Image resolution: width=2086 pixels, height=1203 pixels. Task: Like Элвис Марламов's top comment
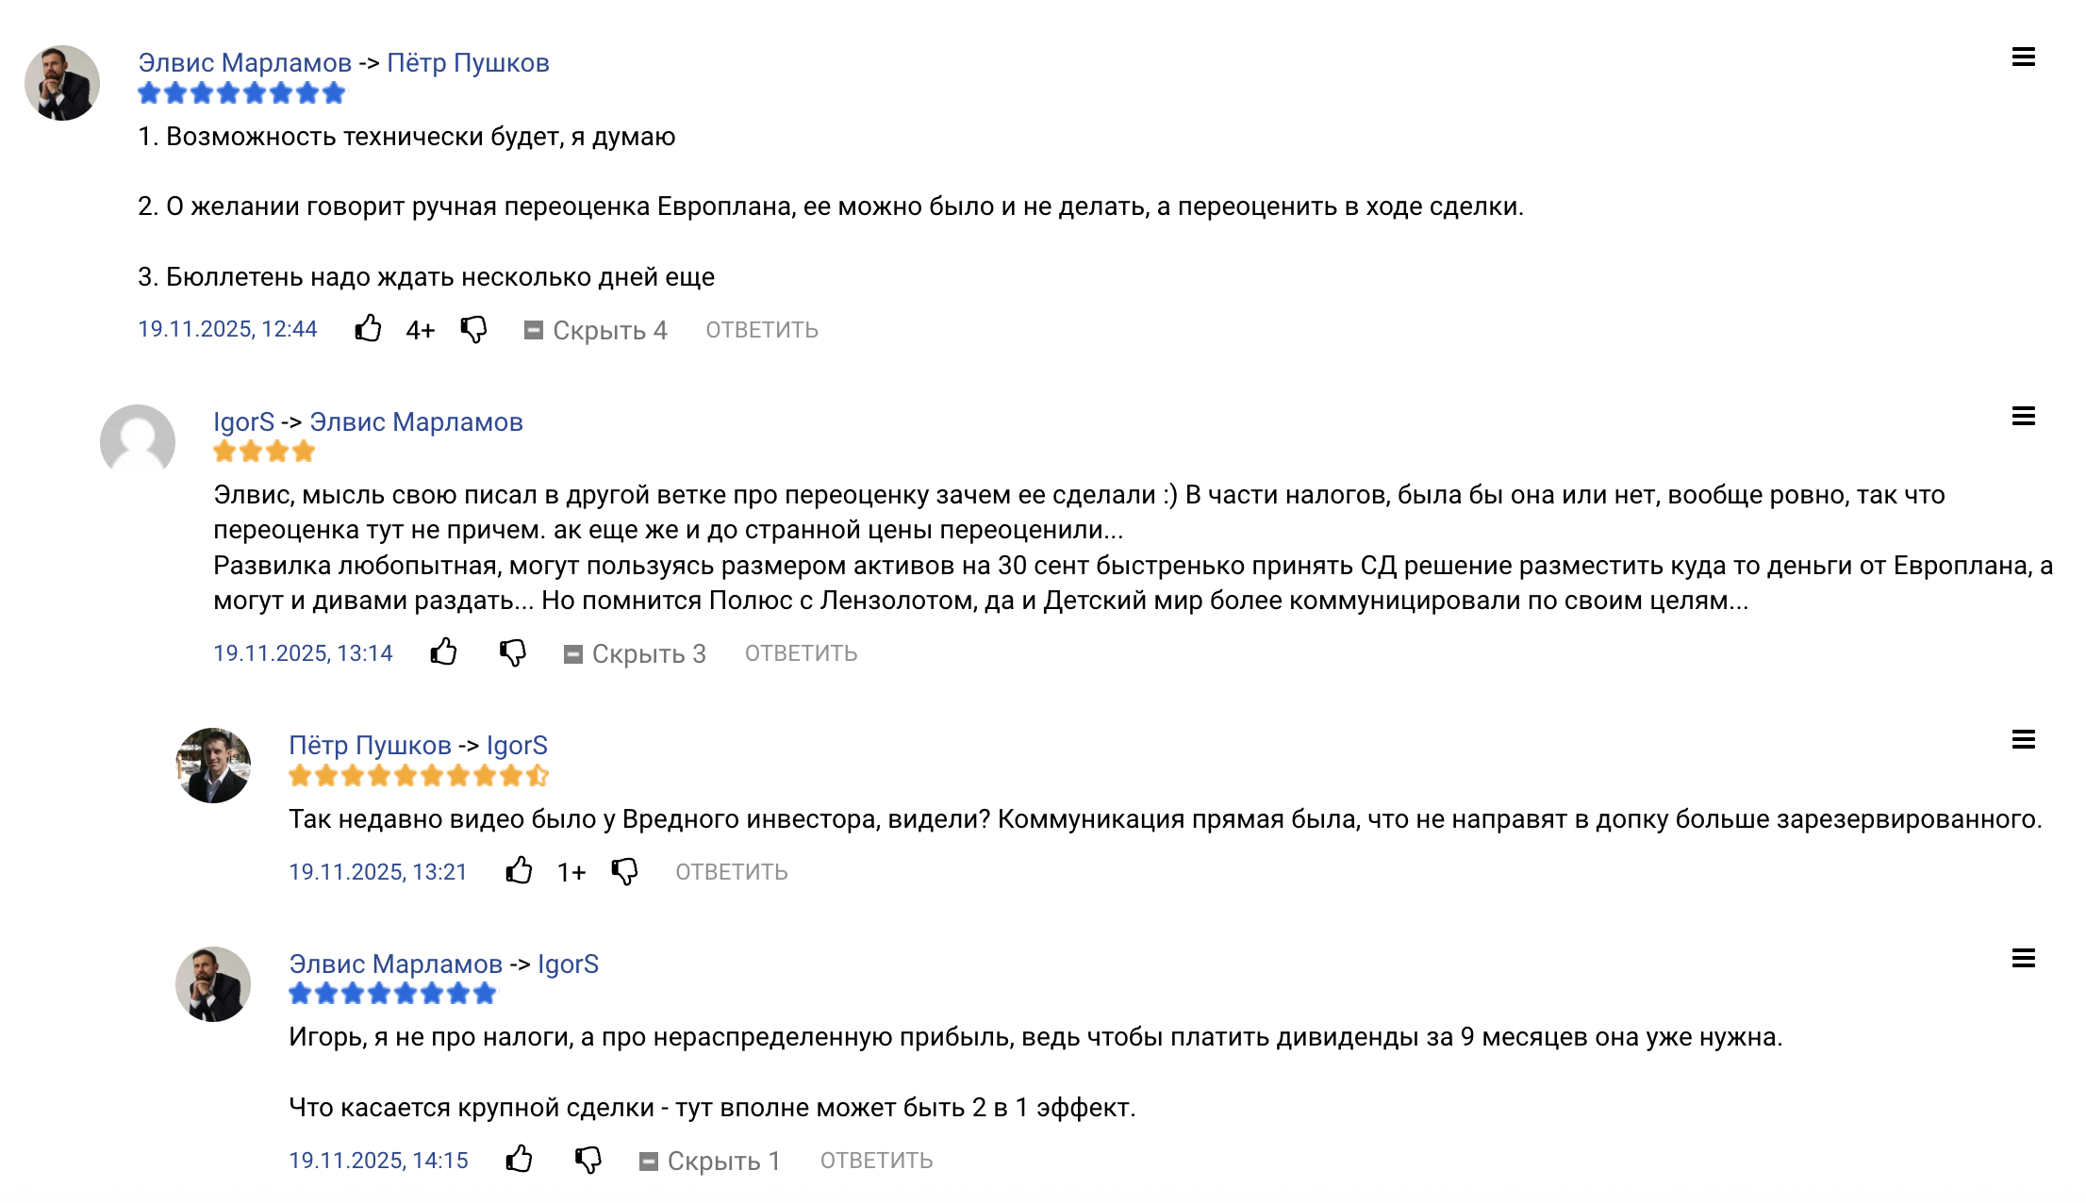(x=369, y=329)
